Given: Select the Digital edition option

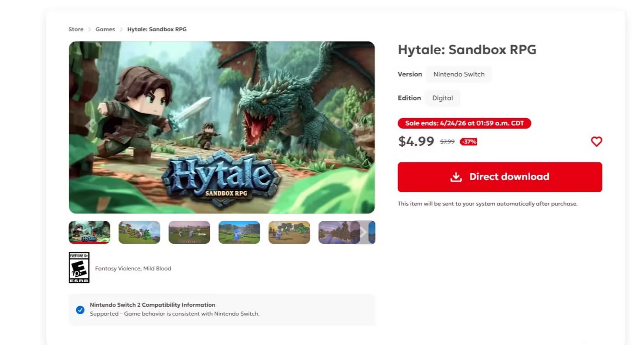Looking at the screenshot, I should pyautogui.click(x=442, y=98).
